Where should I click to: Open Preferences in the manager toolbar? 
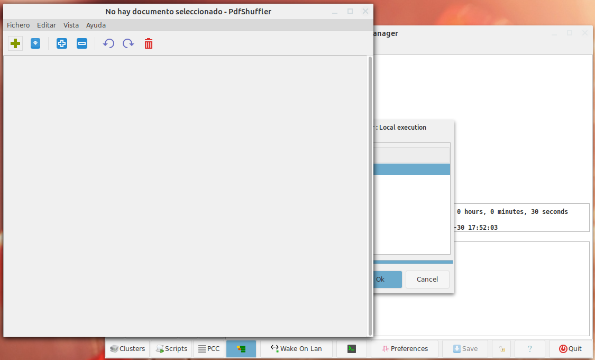pos(405,348)
